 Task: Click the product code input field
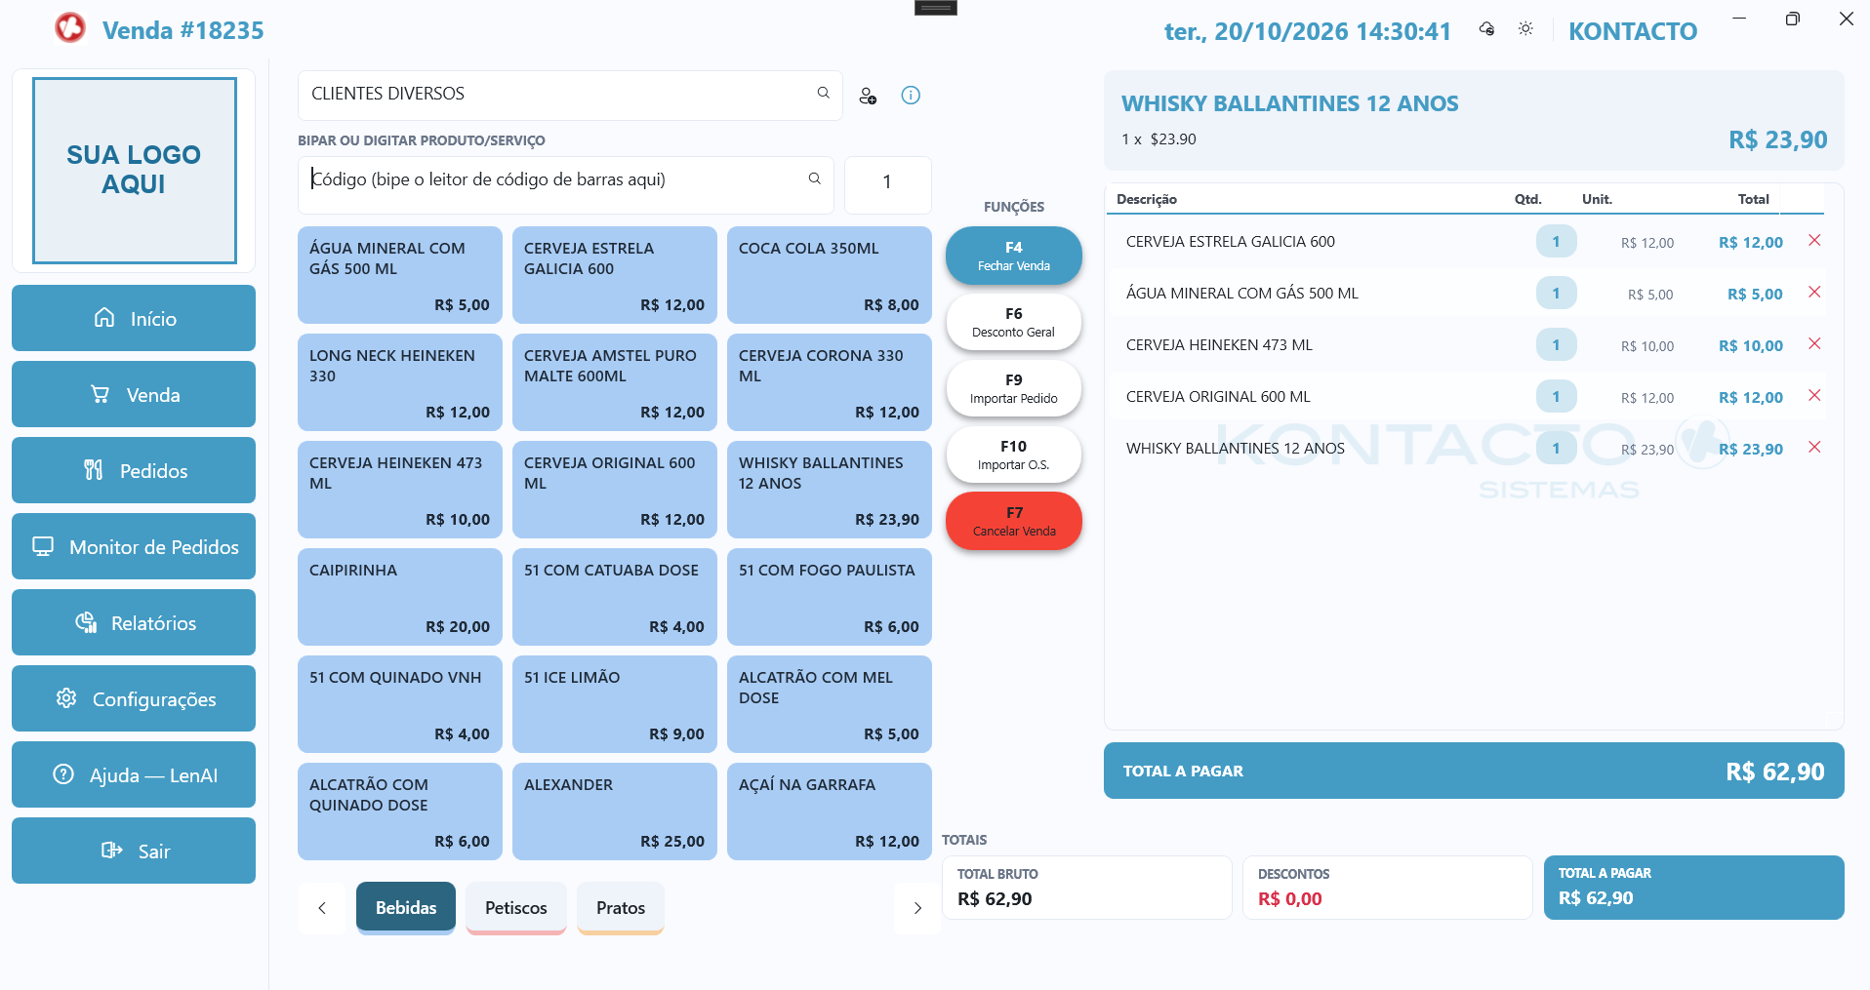566,184
